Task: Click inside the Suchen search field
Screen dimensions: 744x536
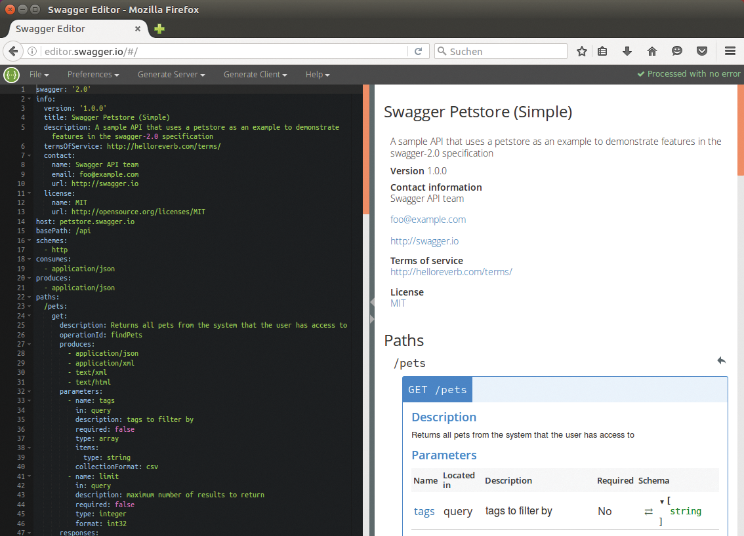Action: 501,51
